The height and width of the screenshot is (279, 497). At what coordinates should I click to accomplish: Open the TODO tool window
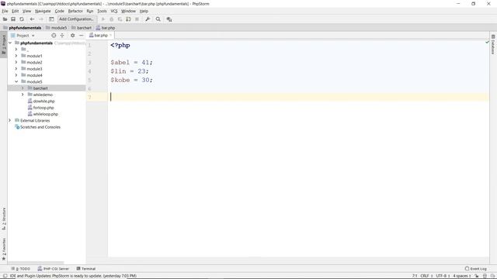pyautogui.click(x=21, y=269)
